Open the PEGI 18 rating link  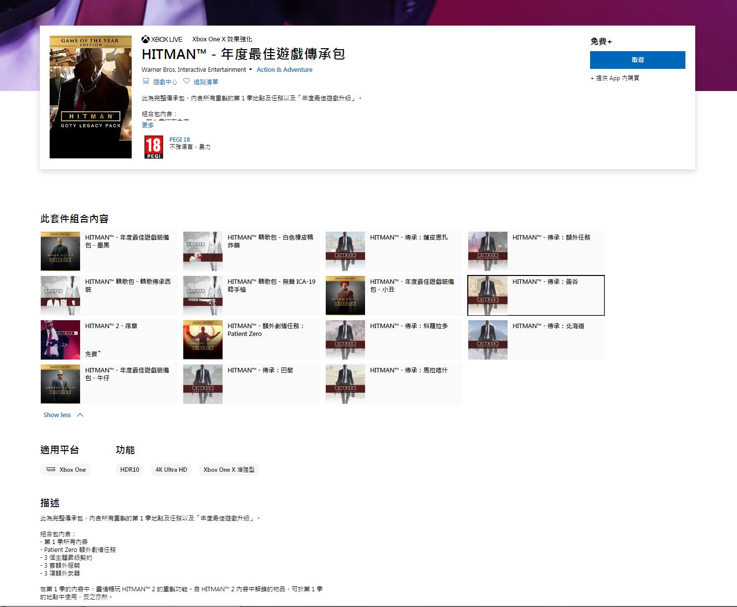(179, 140)
